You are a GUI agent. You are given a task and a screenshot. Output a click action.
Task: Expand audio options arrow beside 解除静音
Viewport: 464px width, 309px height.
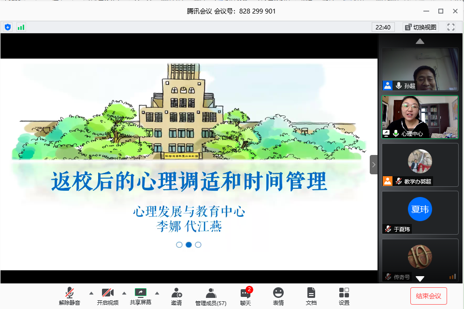point(91,293)
